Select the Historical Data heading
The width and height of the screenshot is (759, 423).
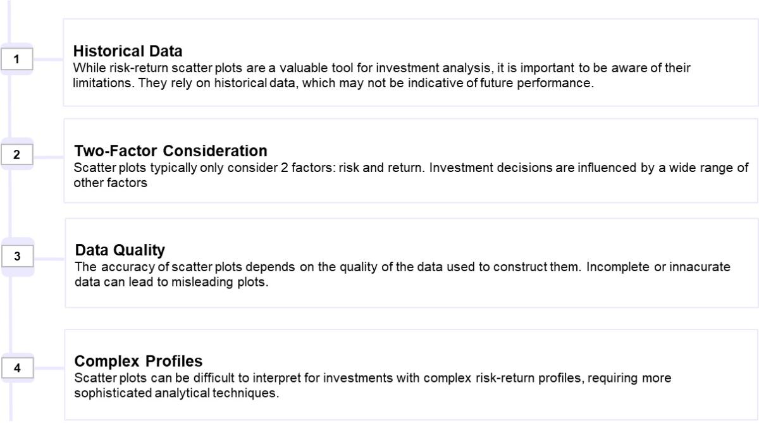pos(128,52)
